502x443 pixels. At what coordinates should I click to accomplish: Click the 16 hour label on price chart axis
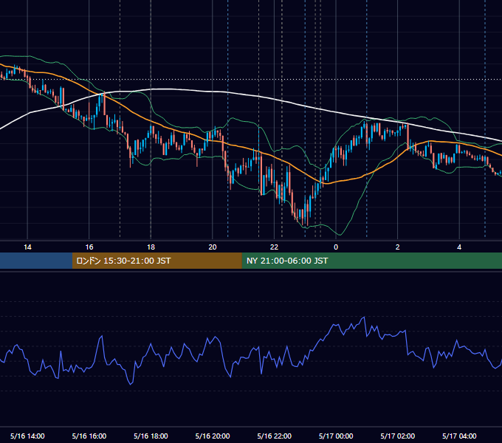[x=89, y=247]
